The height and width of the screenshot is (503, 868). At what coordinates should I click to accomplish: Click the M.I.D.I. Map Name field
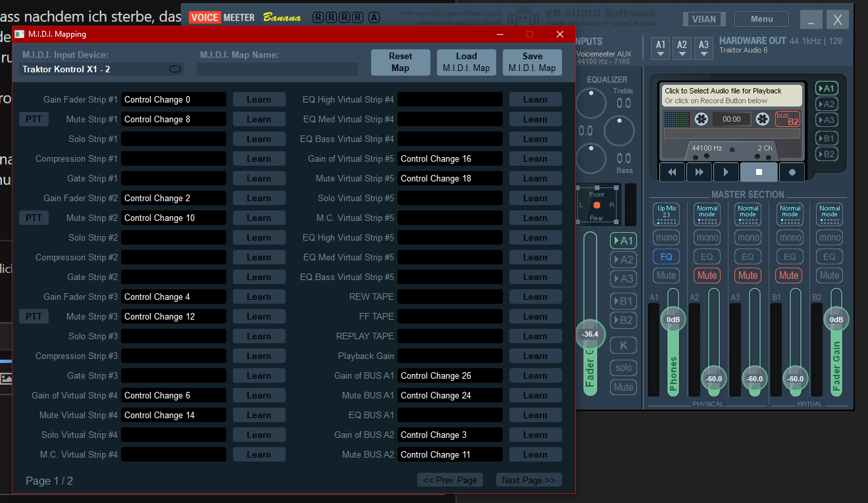[x=277, y=69]
